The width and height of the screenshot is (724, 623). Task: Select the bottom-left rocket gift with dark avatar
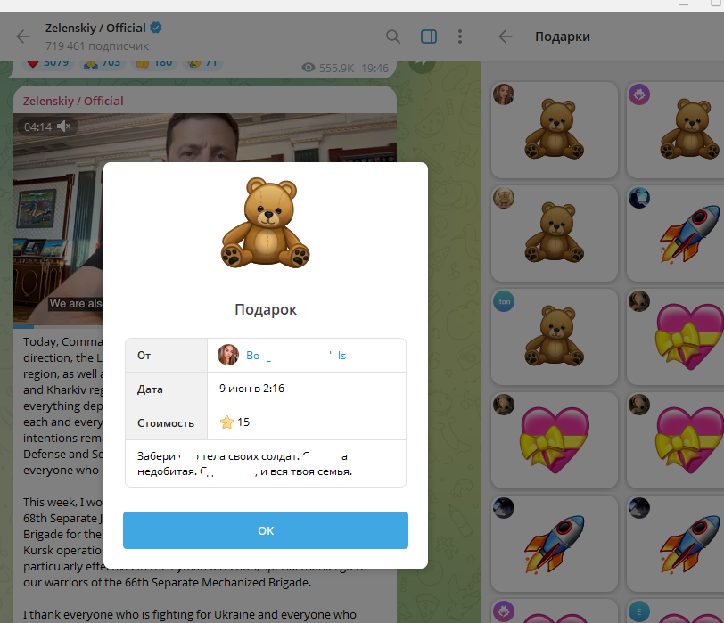coord(554,544)
